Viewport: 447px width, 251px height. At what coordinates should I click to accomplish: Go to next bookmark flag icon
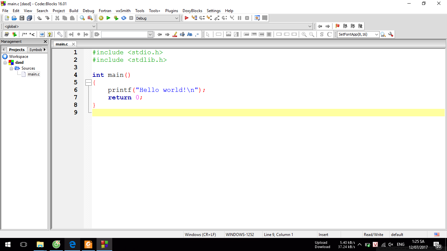pyautogui.click(x=352, y=26)
